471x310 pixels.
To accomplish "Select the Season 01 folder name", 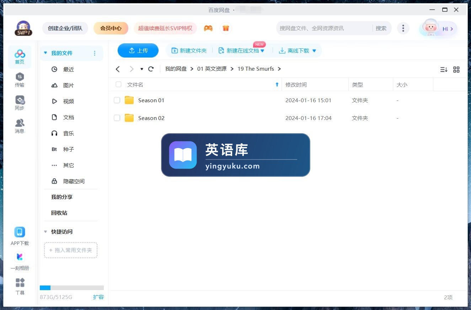I will 151,100.
